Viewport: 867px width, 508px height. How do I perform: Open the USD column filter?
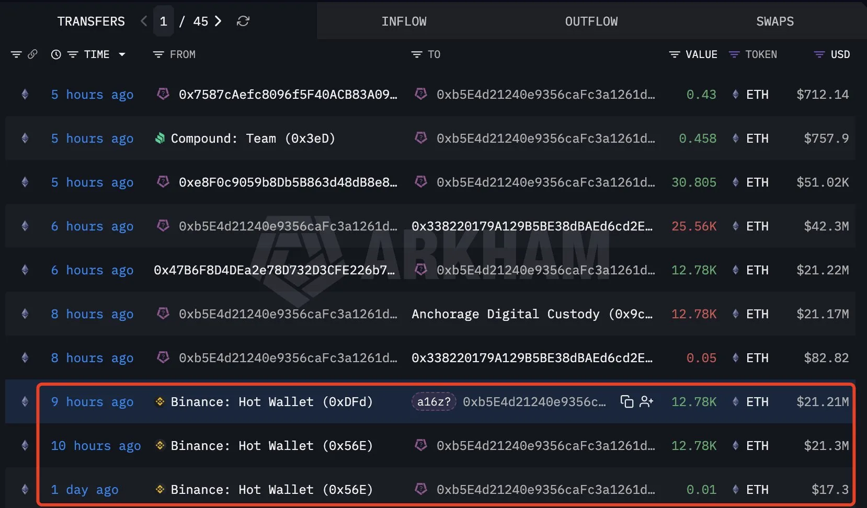click(x=819, y=54)
